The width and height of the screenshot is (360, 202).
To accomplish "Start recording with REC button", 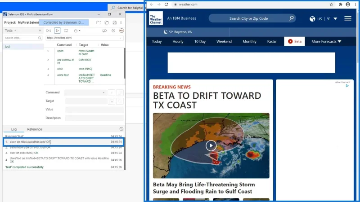I will coord(121,31).
